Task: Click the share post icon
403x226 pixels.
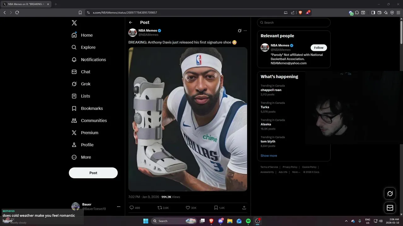Action: pyautogui.click(x=244, y=208)
